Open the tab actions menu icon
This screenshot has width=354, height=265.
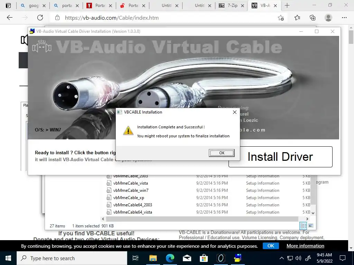(8, 6)
